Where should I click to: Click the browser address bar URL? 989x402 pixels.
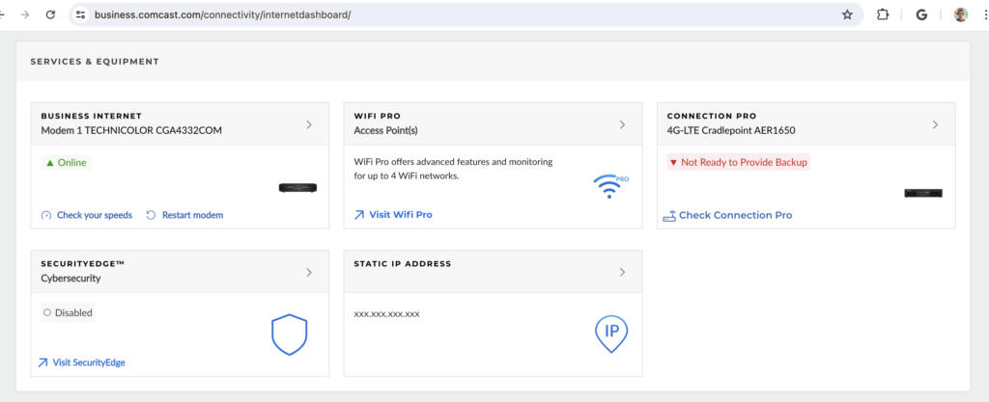[x=222, y=14]
